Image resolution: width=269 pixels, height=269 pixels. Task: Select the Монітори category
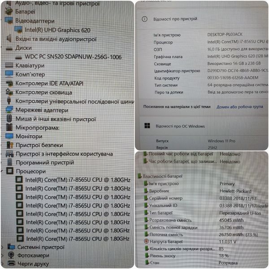click(29, 136)
